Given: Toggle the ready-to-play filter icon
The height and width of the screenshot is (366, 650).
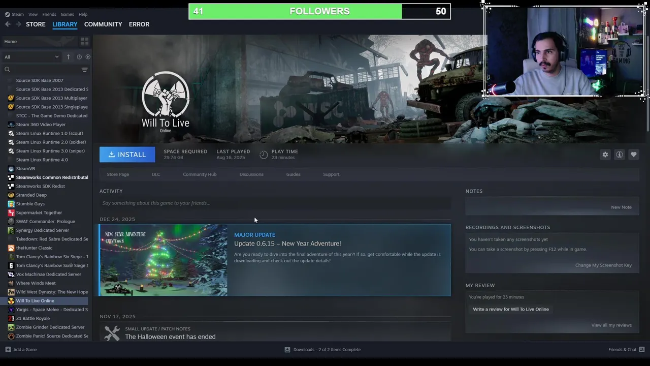Looking at the screenshot, I should [88, 57].
